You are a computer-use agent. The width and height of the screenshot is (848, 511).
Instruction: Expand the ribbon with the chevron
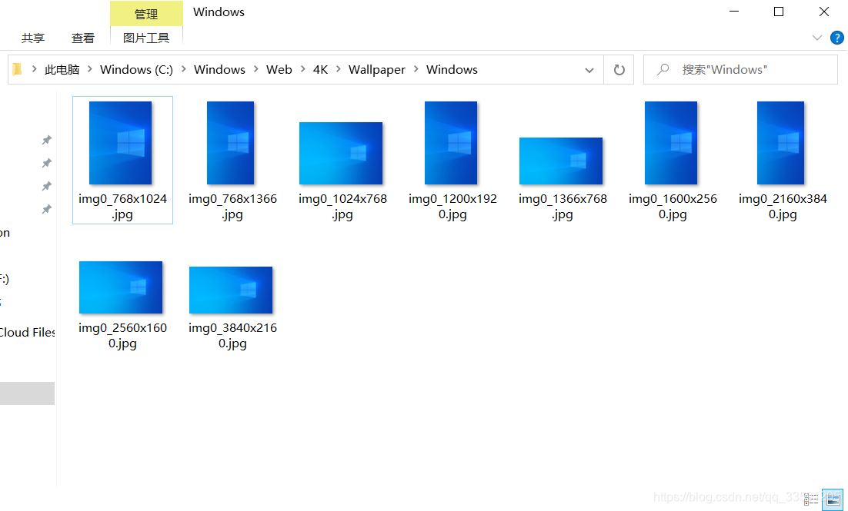[x=816, y=38]
